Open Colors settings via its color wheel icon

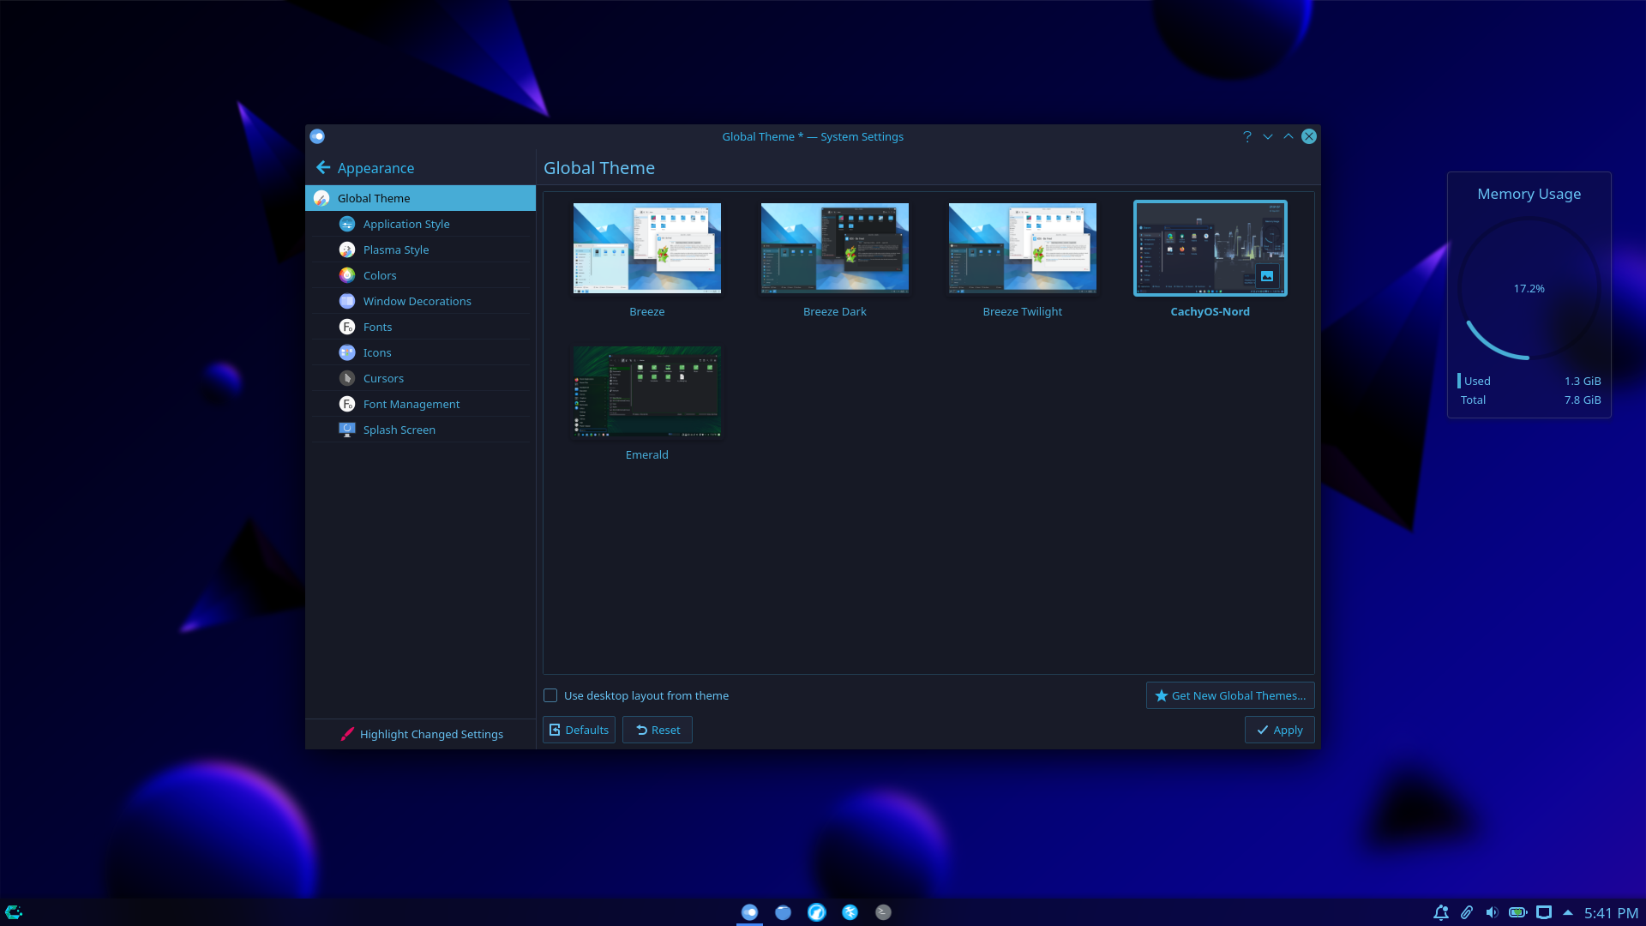click(x=346, y=275)
